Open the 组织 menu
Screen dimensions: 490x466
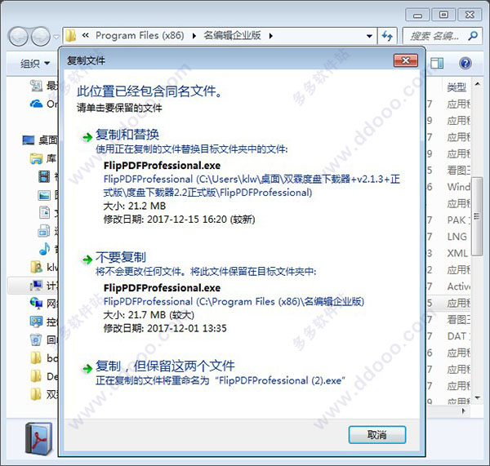point(34,64)
